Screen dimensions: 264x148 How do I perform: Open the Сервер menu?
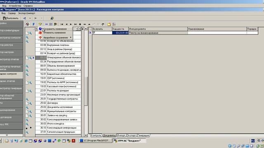[x=12, y=13]
